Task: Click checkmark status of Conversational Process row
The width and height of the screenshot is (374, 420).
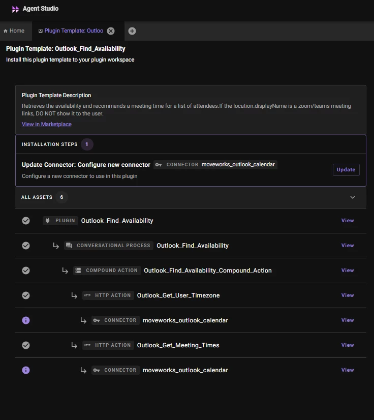Action: [x=26, y=246]
